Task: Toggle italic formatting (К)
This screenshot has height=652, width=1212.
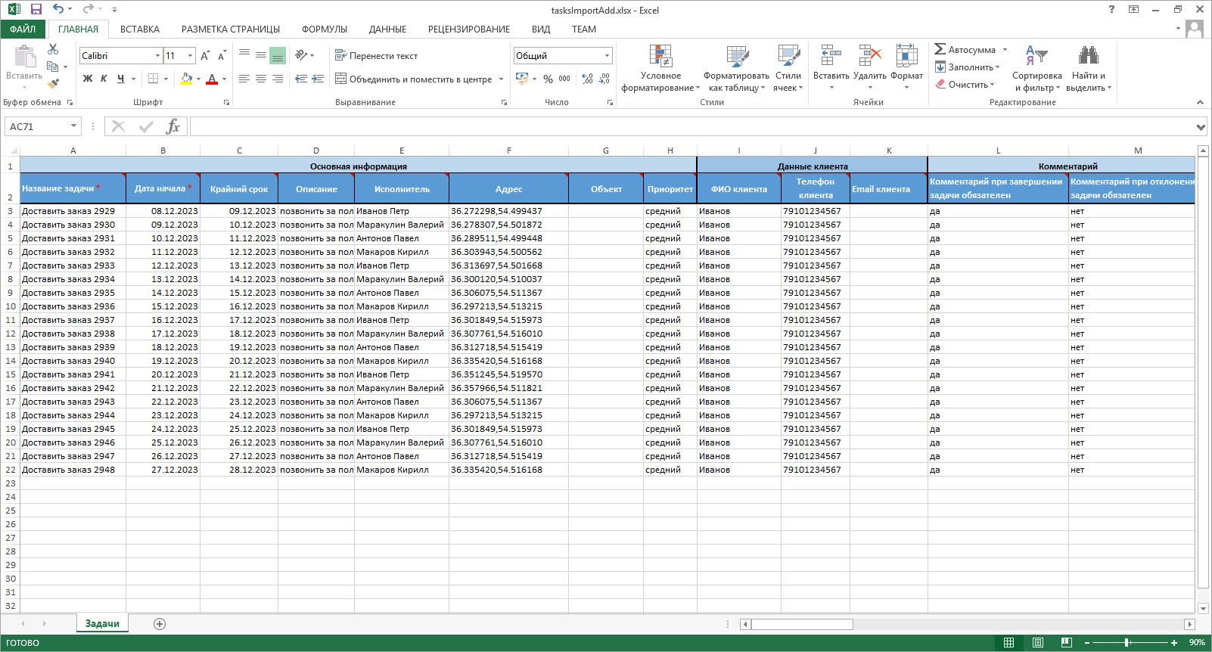Action: (104, 79)
